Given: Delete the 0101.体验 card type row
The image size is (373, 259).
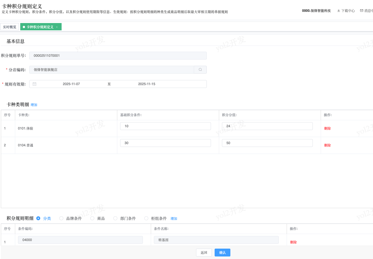Looking at the screenshot, I should point(327,128).
